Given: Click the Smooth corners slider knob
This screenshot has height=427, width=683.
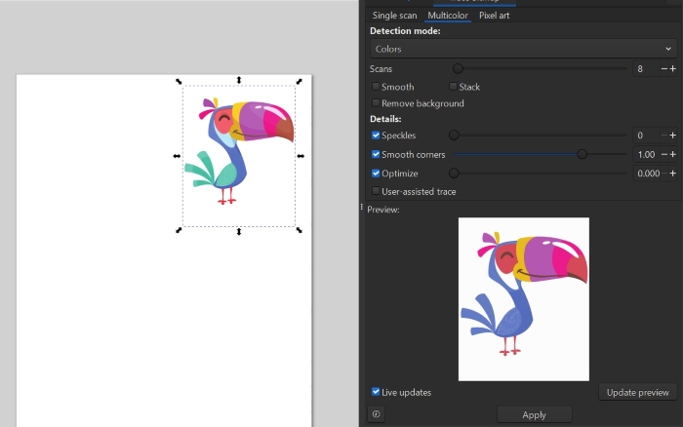Looking at the screenshot, I should 583,154.
